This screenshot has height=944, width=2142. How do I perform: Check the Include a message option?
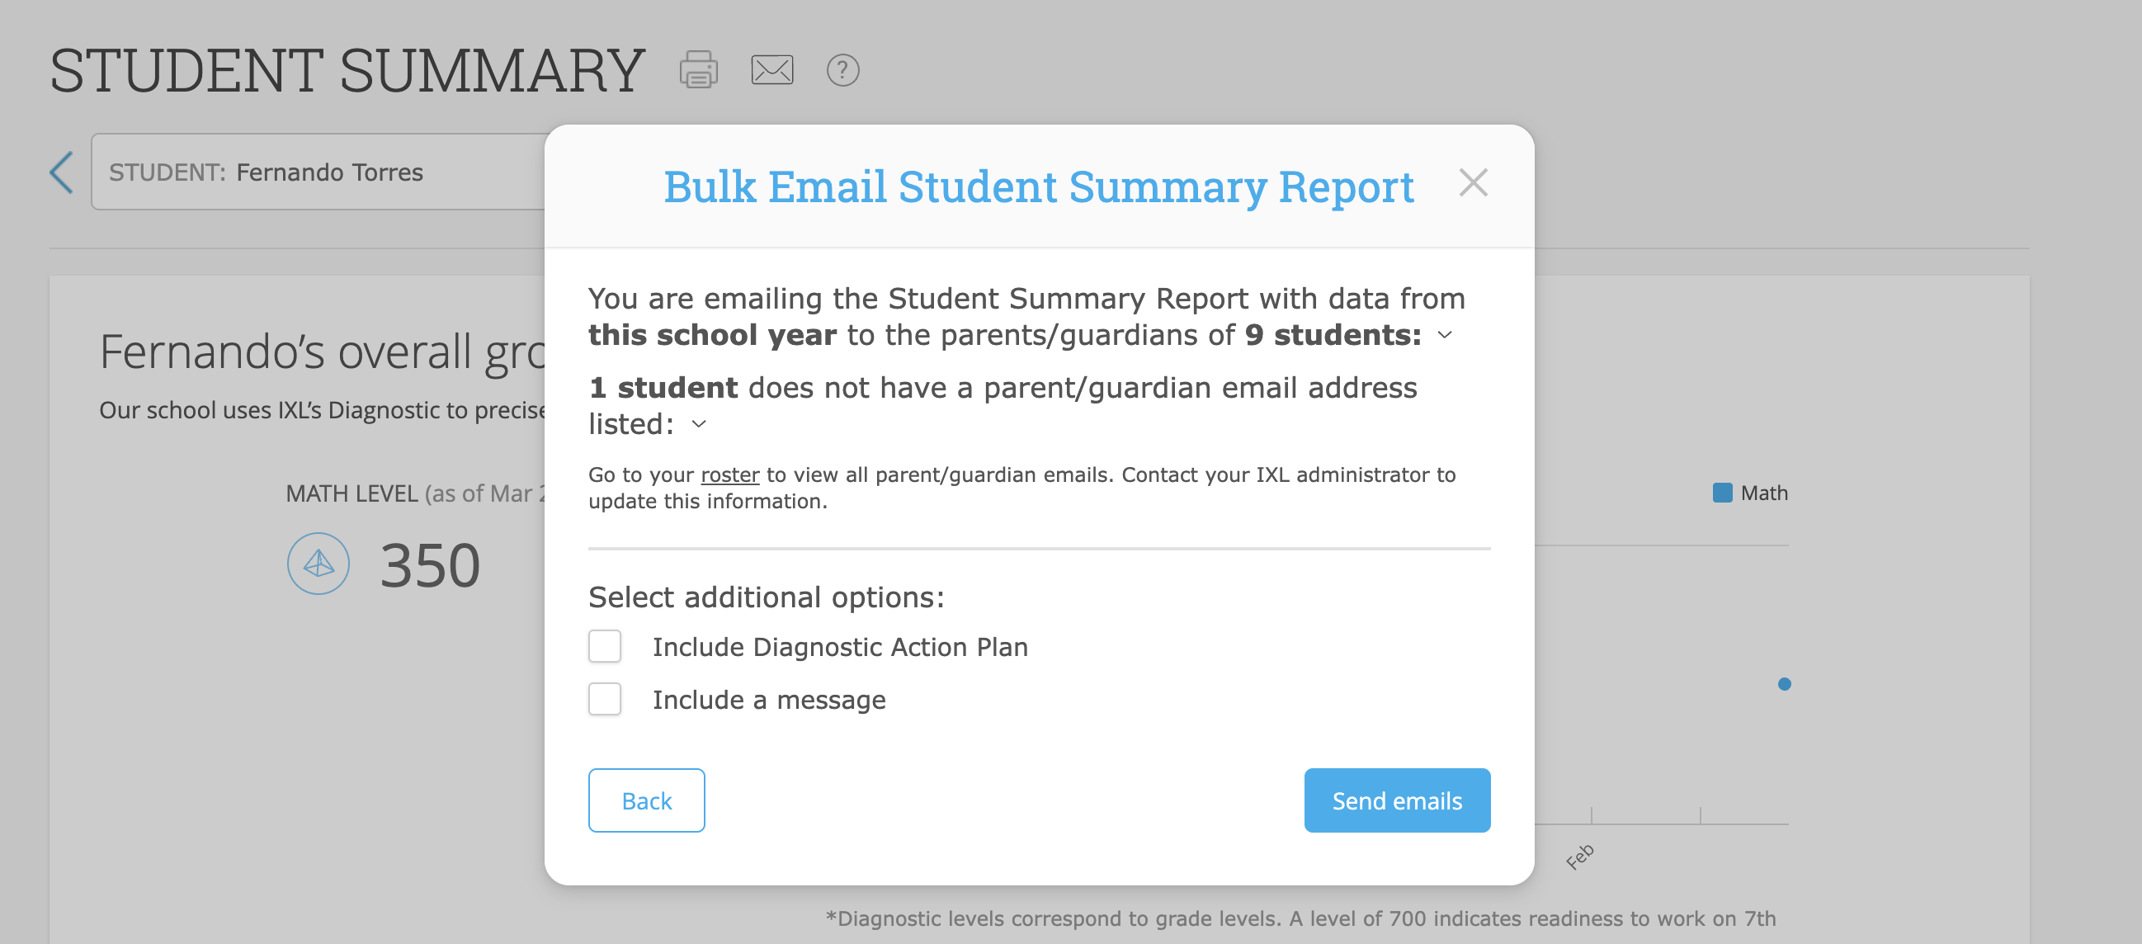point(605,700)
